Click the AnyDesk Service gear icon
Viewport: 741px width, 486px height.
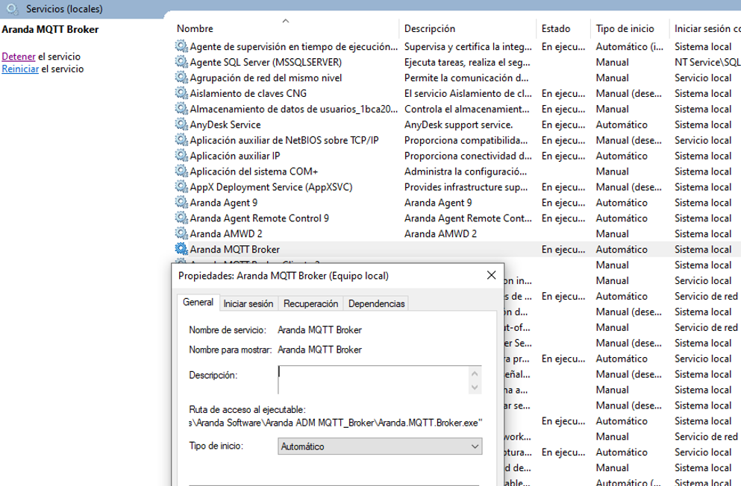pos(181,124)
